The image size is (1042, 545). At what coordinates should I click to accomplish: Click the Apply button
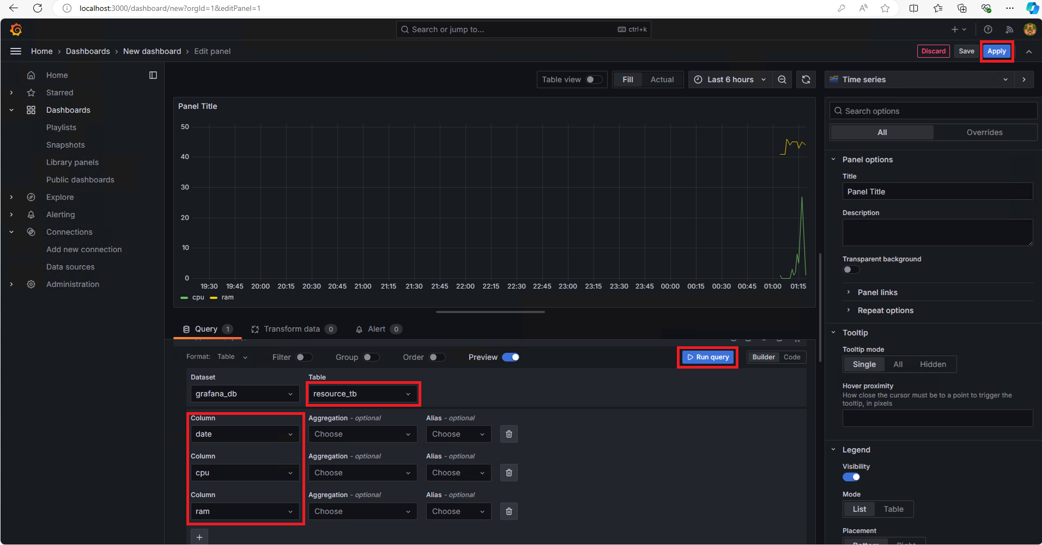click(996, 51)
